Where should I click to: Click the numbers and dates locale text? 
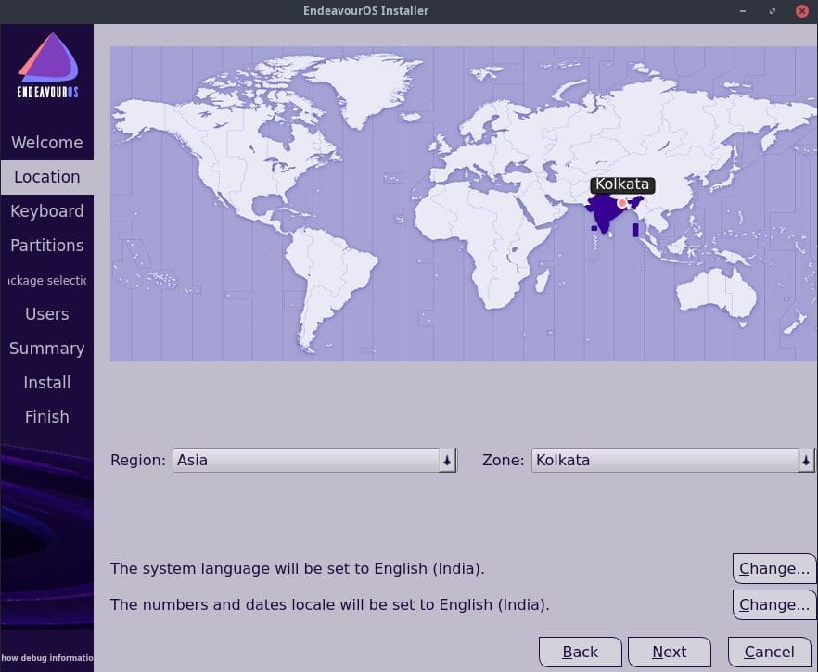(330, 604)
